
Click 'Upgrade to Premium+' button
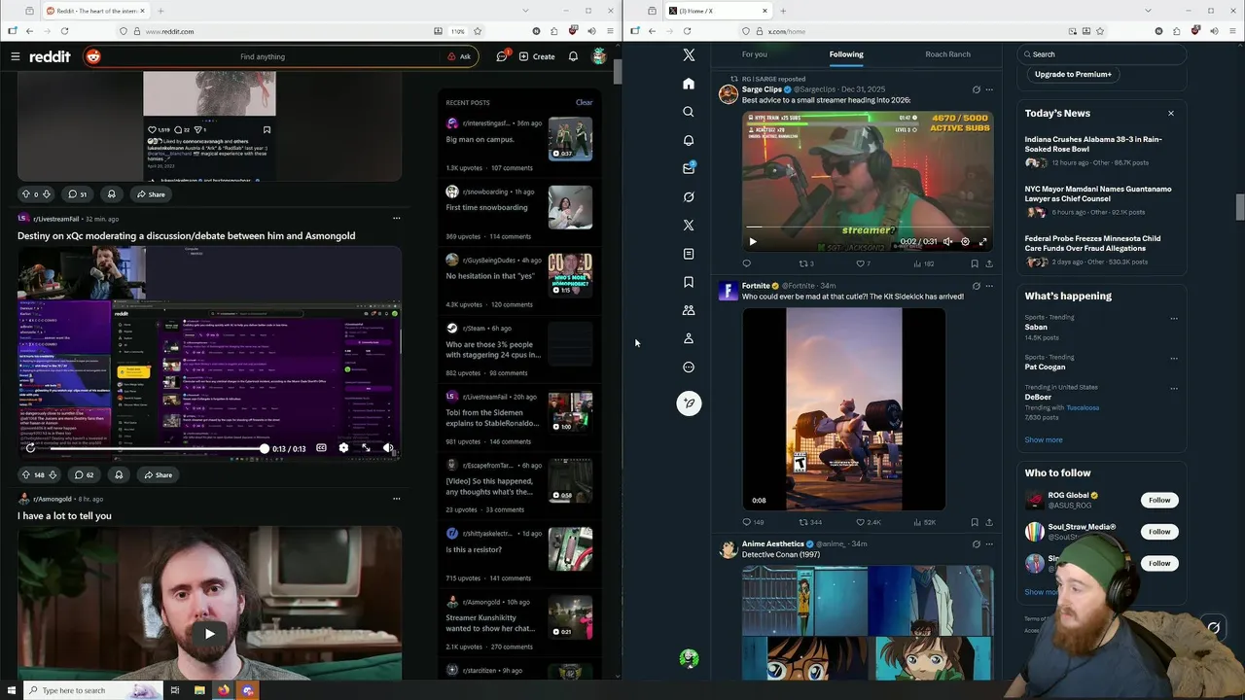tap(1073, 74)
